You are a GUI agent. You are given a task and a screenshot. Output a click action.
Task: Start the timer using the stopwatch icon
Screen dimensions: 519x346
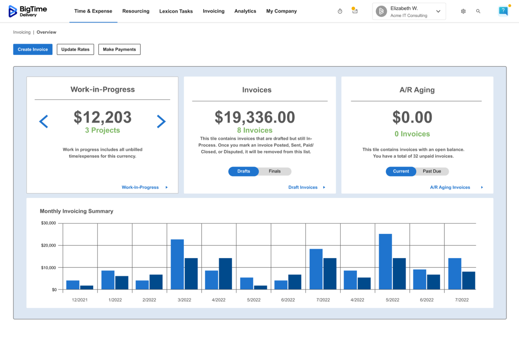[x=339, y=11]
